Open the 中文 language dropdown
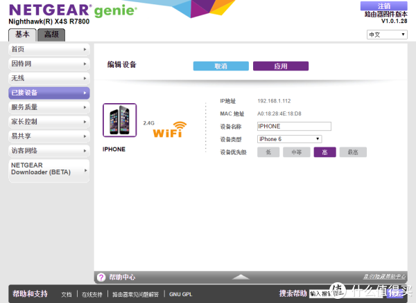 (387, 35)
